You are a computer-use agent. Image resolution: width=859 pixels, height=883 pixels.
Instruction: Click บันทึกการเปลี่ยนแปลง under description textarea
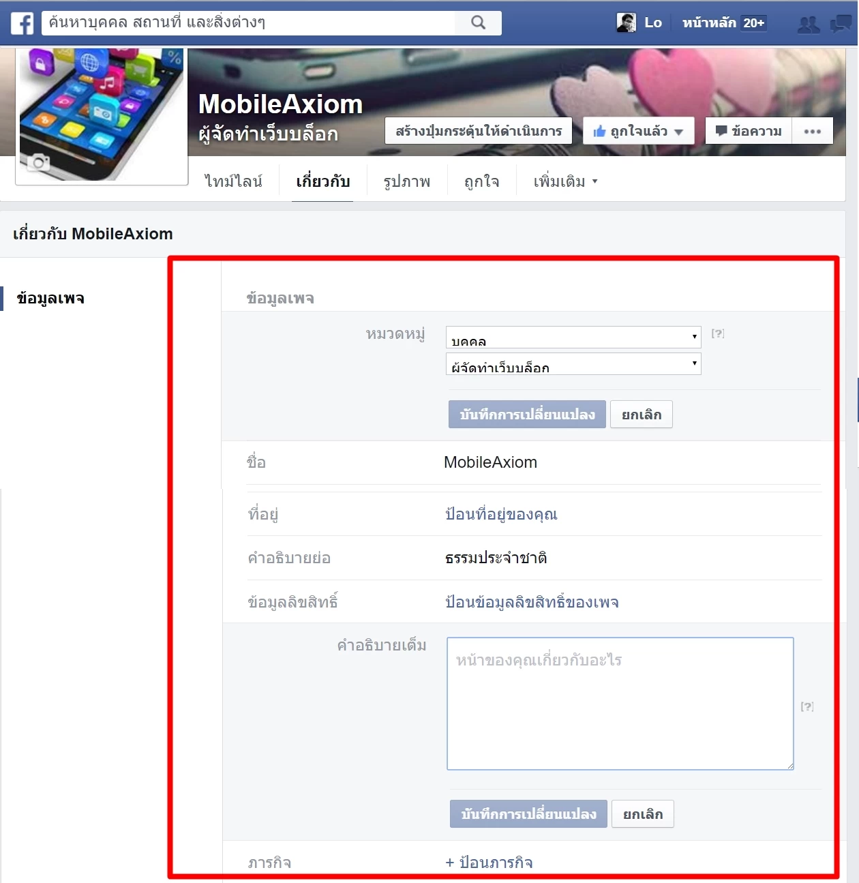tap(528, 814)
